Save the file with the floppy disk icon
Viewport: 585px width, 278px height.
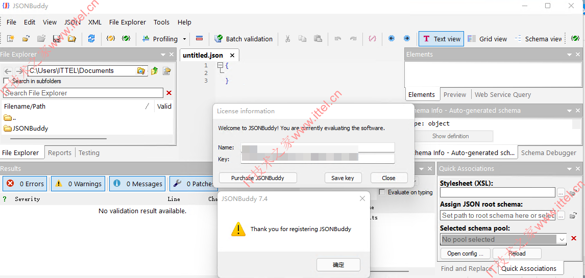click(x=57, y=39)
